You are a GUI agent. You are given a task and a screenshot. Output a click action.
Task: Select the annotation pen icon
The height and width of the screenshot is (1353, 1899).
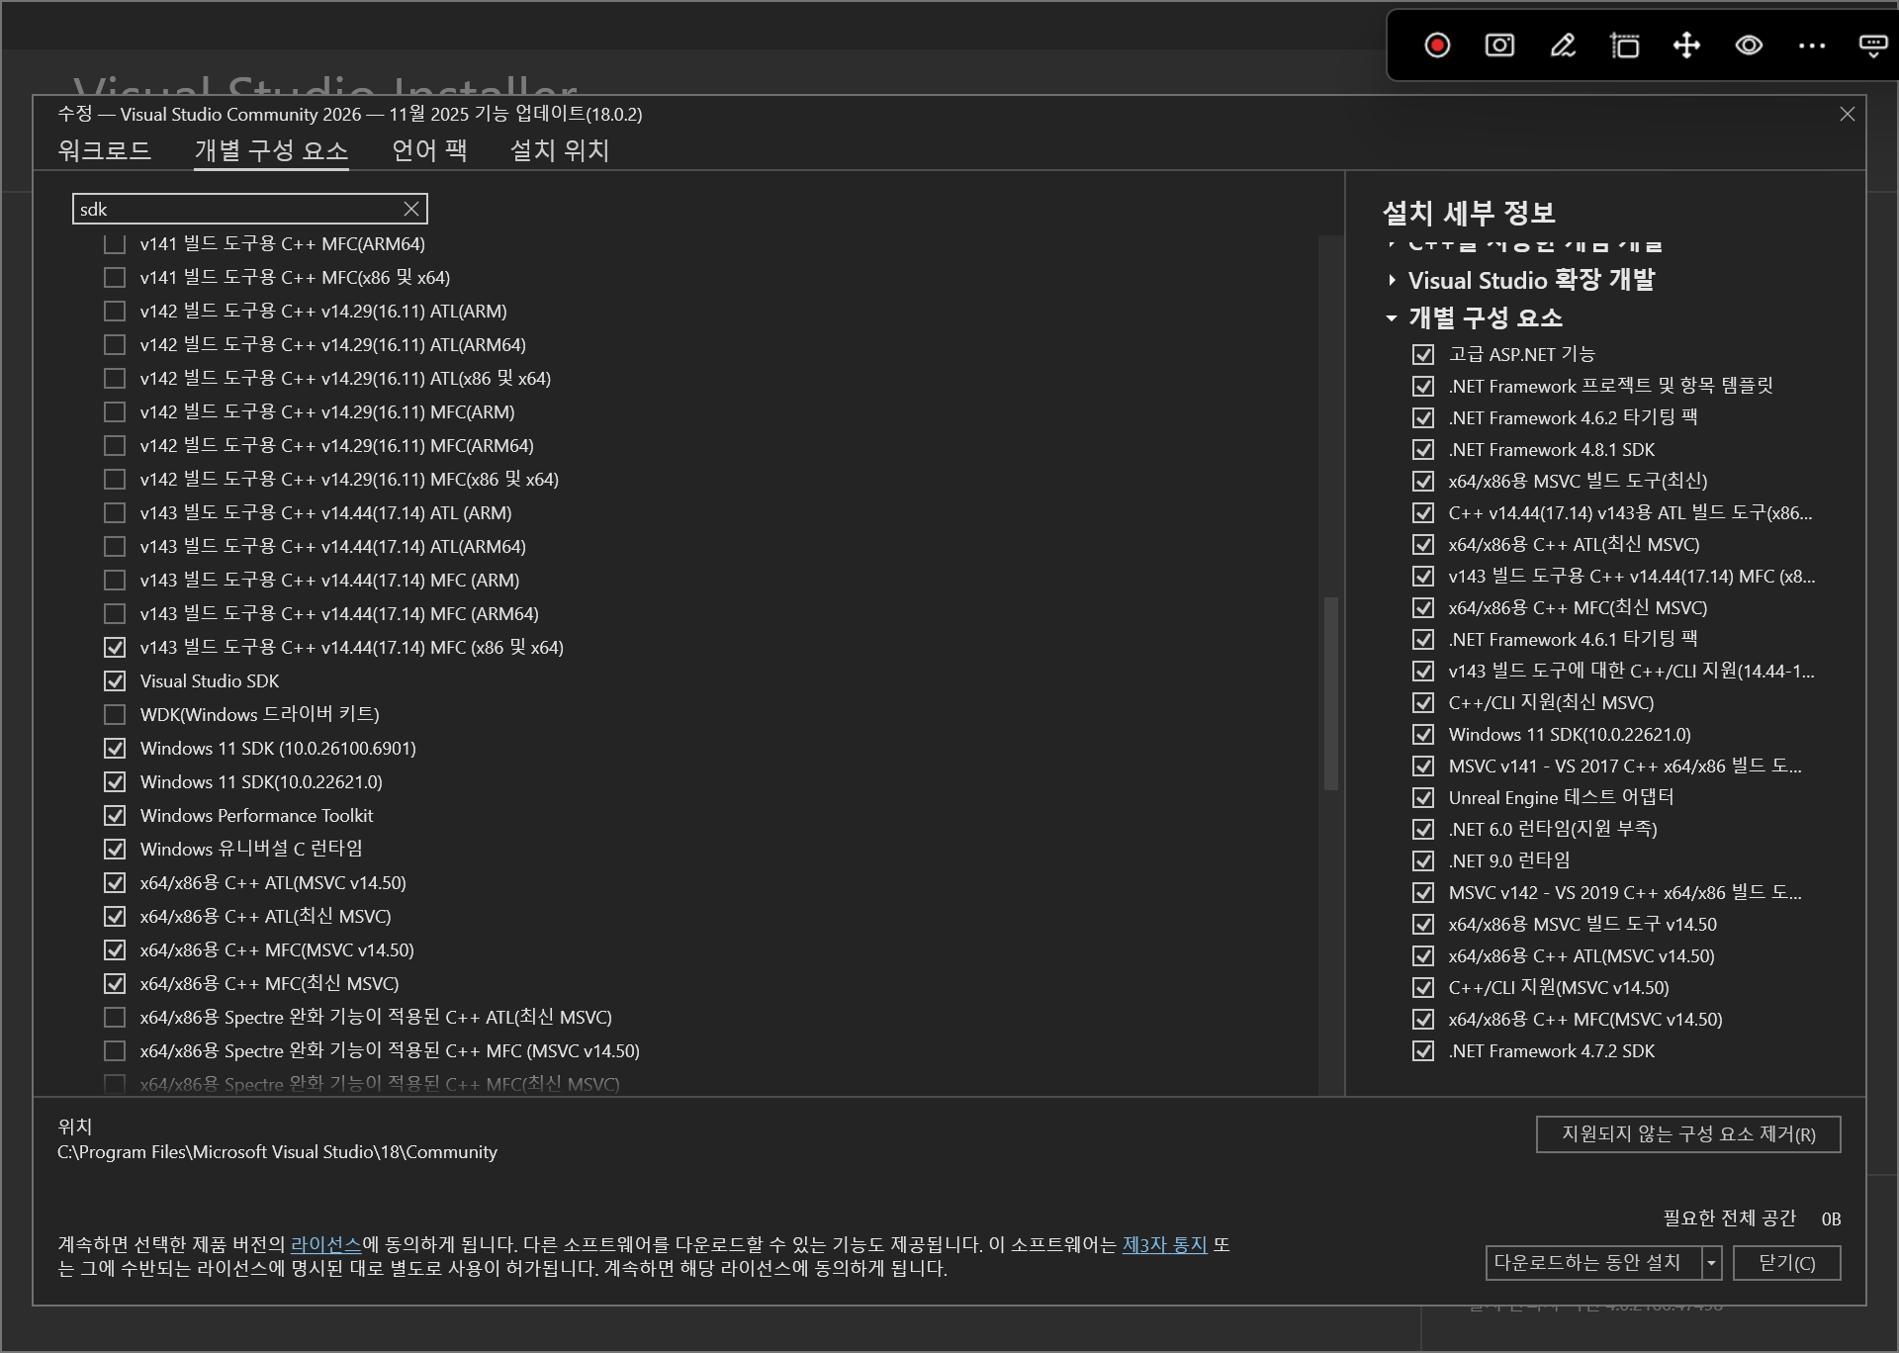click(x=1561, y=45)
